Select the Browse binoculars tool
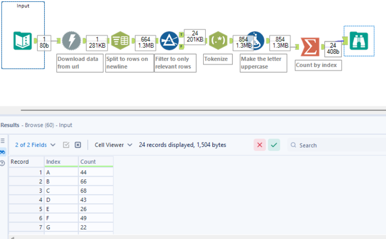Screen dimensions: 386x239 point(359,41)
